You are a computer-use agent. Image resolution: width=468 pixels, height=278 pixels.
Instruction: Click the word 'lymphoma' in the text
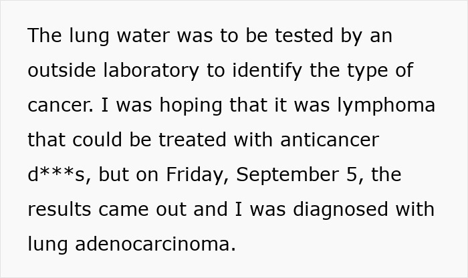click(386, 106)
